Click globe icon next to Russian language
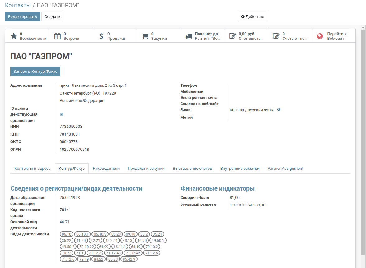366x268 pixels. pyautogui.click(x=279, y=109)
